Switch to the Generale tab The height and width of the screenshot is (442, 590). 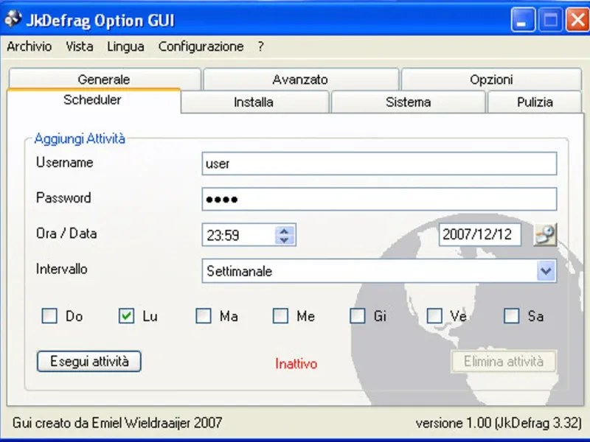(104, 80)
